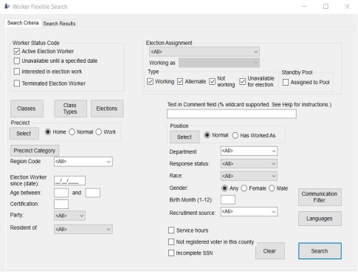
Task: Open the Department combo box
Action: [249, 151]
